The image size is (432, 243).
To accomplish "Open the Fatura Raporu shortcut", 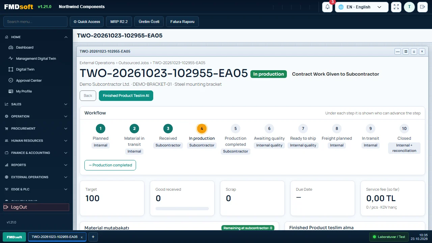I will pyautogui.click(x=182, y=22).
